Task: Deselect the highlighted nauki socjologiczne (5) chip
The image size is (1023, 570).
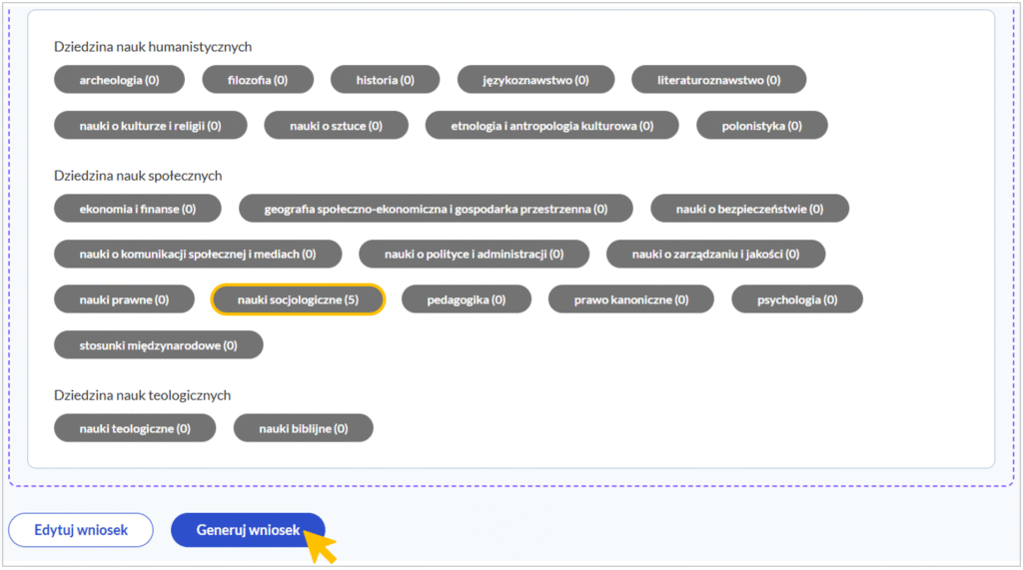Action: [x=298, y=299]
